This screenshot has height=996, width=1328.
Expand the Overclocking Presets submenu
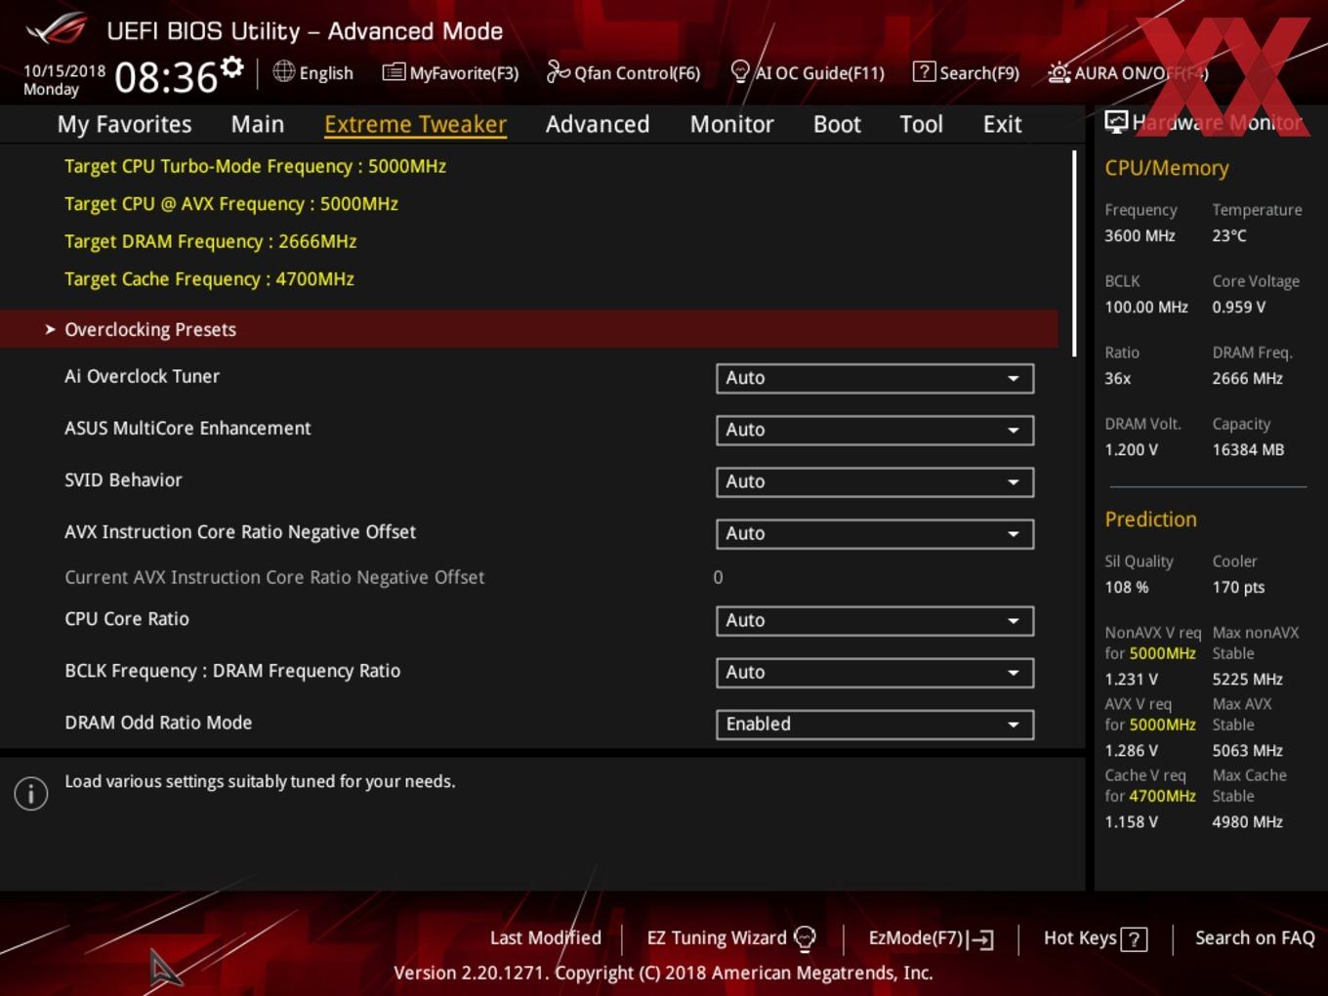point(529,329)
